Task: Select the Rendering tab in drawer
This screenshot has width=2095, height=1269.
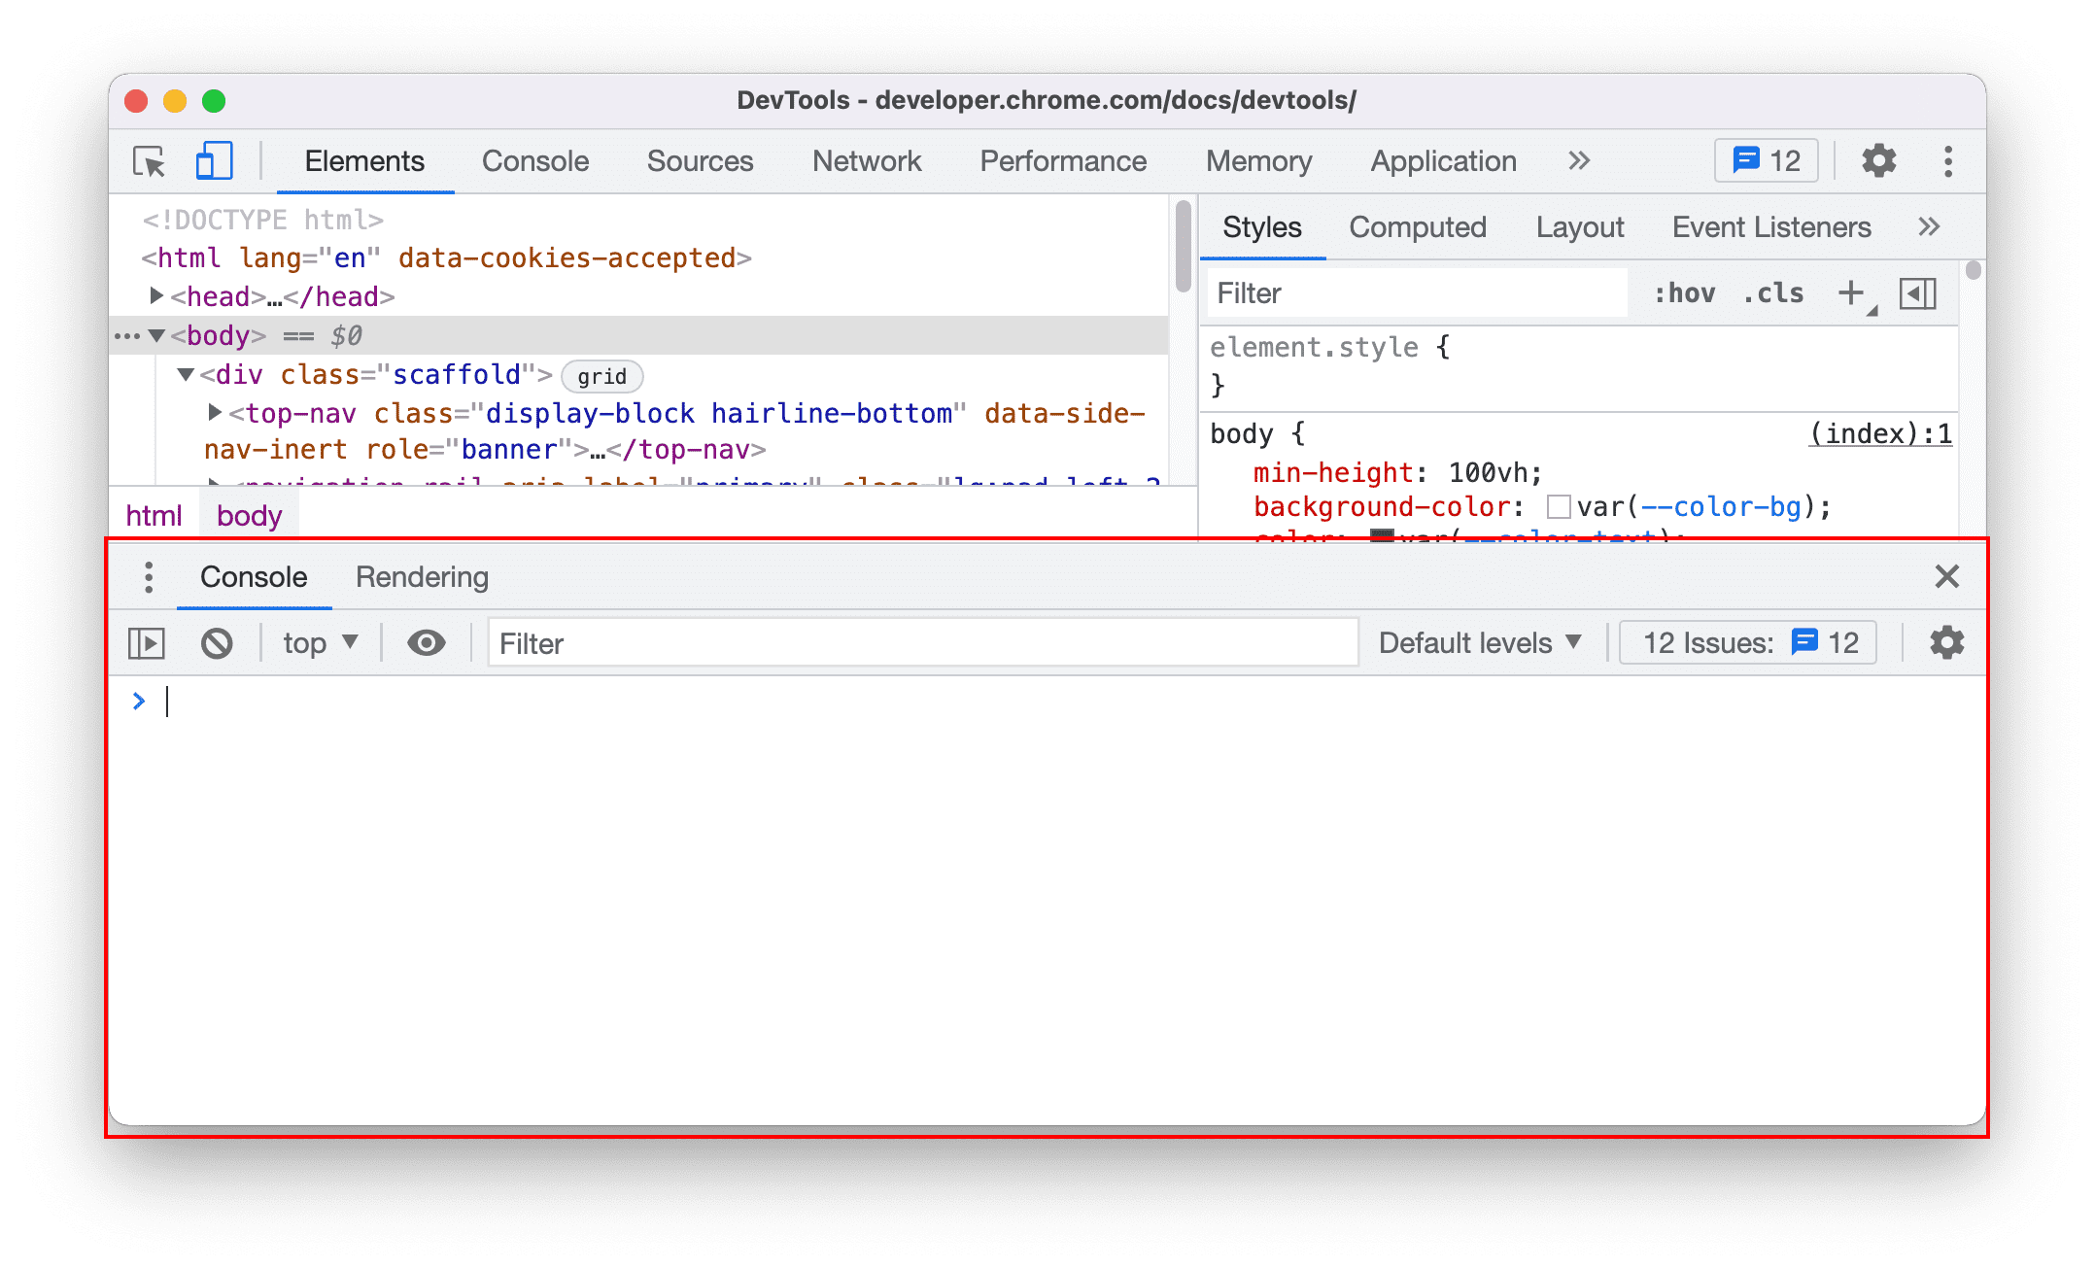Action: click(x=424, y=576)
